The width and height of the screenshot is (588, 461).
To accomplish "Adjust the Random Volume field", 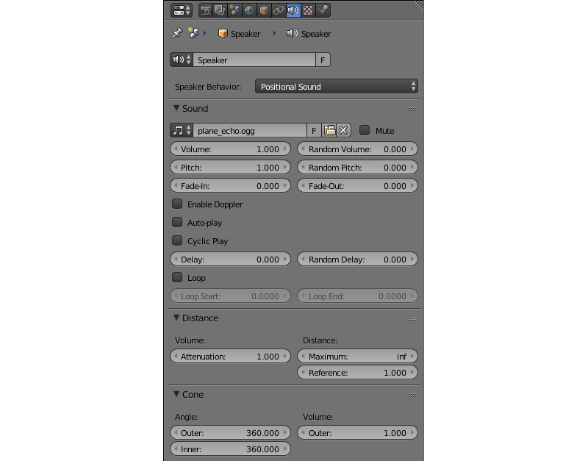I will pyautogui.click(x=357, y=149).
